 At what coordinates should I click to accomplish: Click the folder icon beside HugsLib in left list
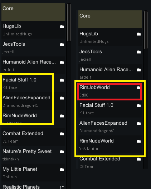(62, 27)
